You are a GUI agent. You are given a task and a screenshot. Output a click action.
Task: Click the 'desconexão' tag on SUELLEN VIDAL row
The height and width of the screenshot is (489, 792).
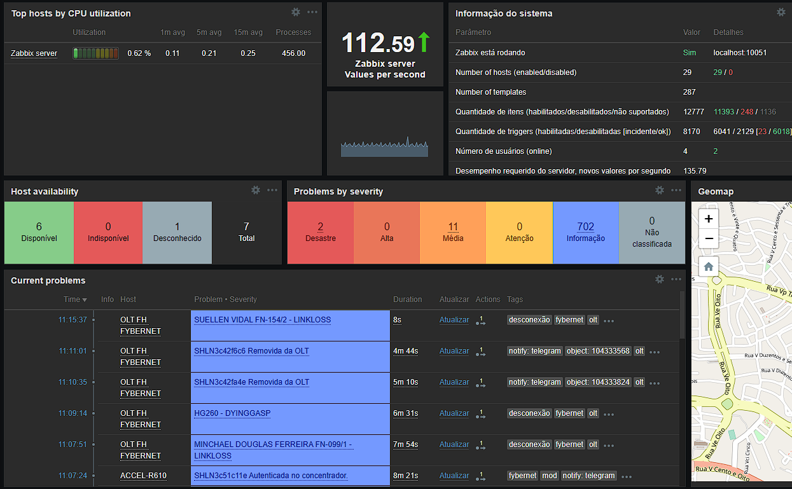529,320
